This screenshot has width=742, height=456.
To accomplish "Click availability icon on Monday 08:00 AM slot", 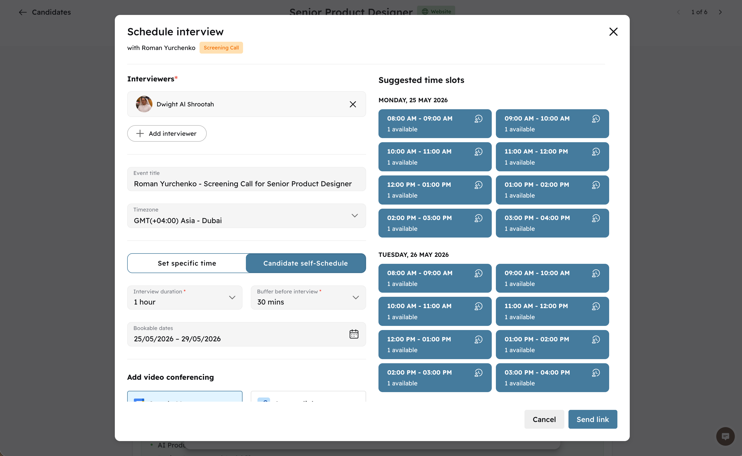I will (478, 119).
